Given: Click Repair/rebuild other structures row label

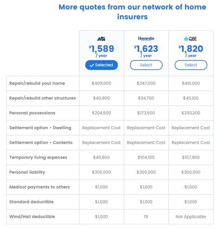Looking at the screenshot, I should point(43,98).
